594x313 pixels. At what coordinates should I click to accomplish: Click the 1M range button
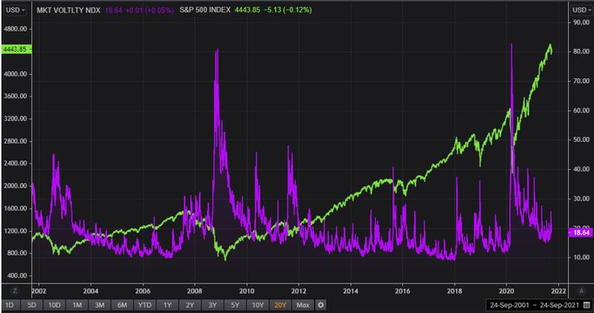(78, 305)
